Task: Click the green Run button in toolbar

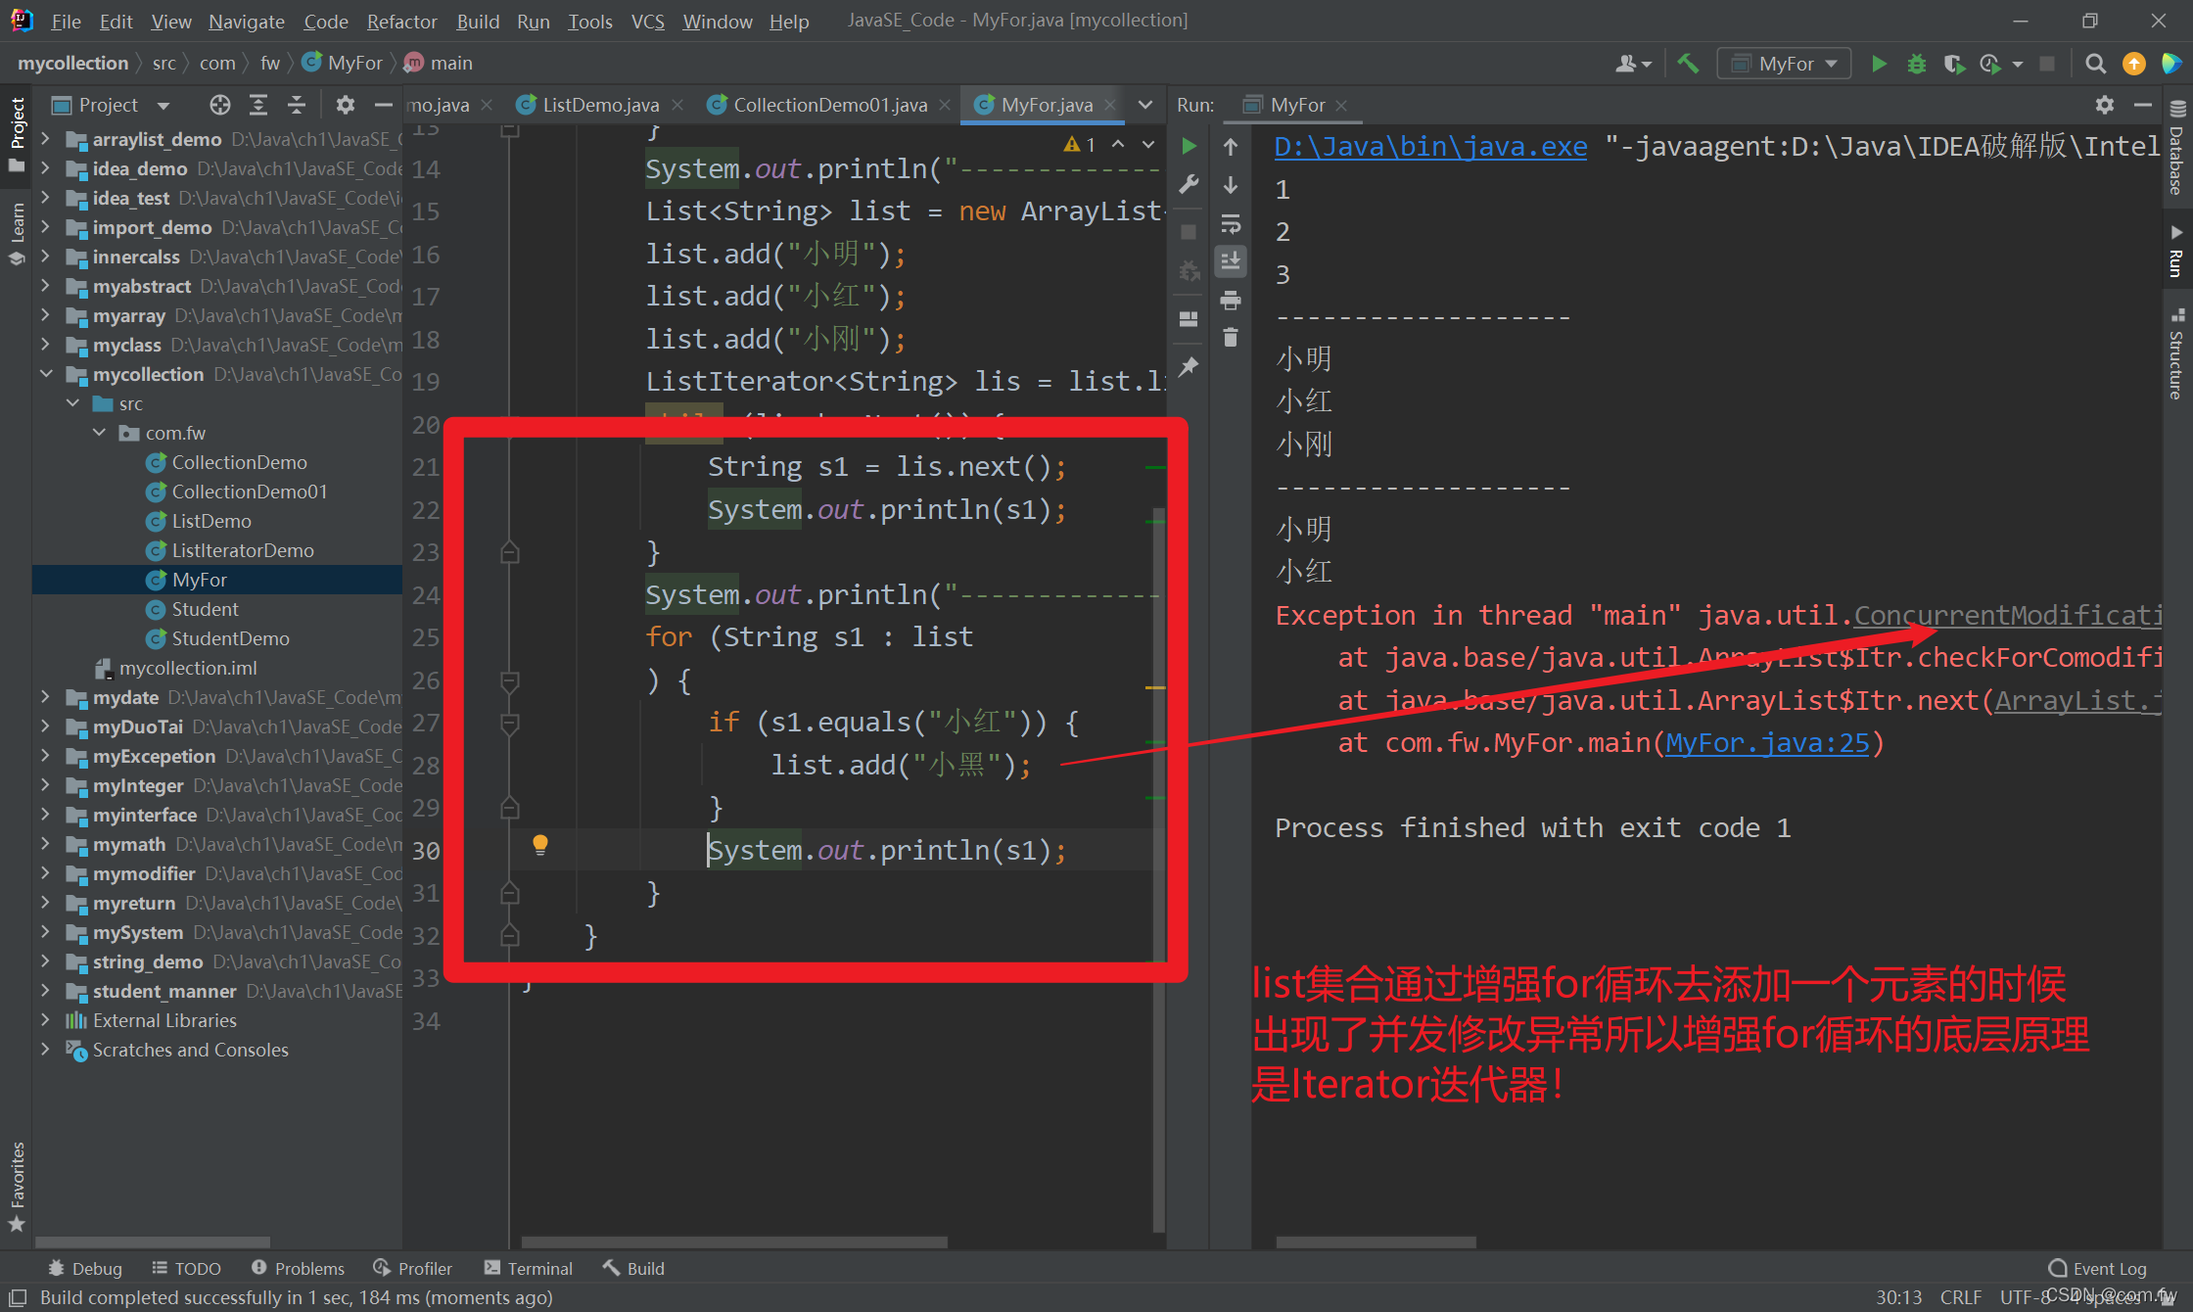Action: 1879,64
